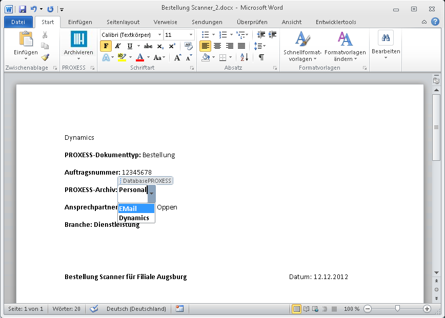Select EMail in the archive list
Screen dimensions: 445x318
136,208
